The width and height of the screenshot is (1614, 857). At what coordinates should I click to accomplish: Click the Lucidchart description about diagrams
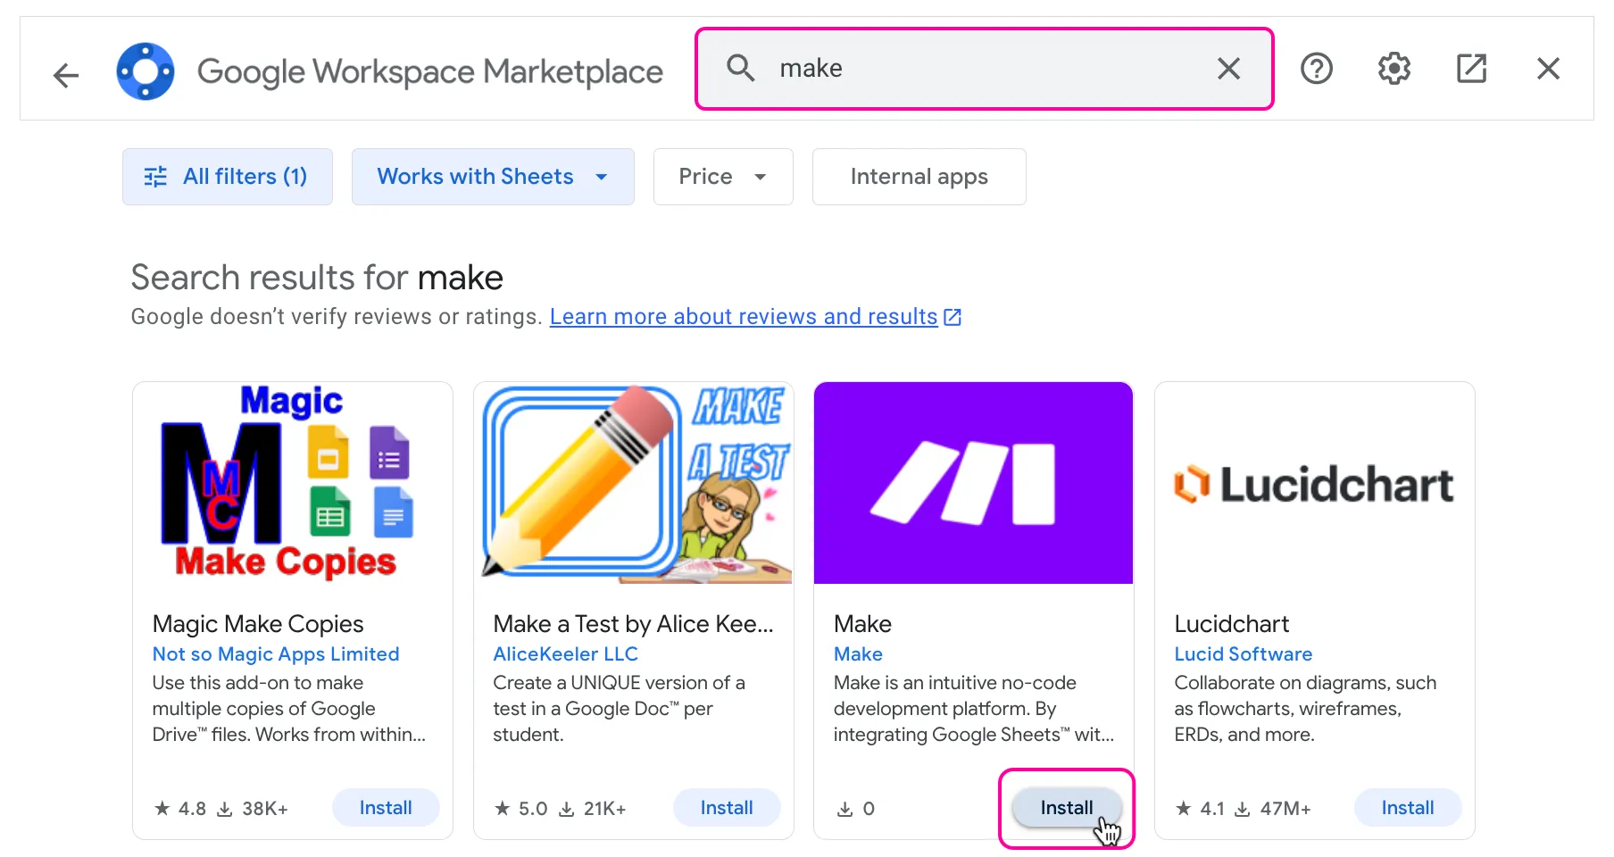(1305, 709)
